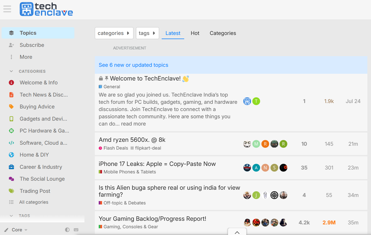Click See 6 new or updated topics

pos(133,65)
